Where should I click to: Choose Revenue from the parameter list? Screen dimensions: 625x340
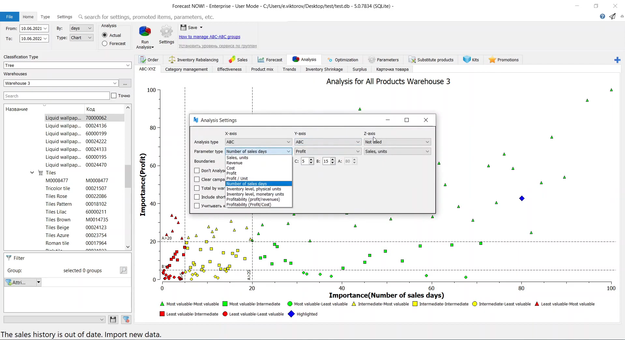pyautogui.click(x=259, y=163)
